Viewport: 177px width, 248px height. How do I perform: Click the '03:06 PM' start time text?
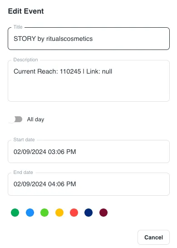click(x=62, y=152)
